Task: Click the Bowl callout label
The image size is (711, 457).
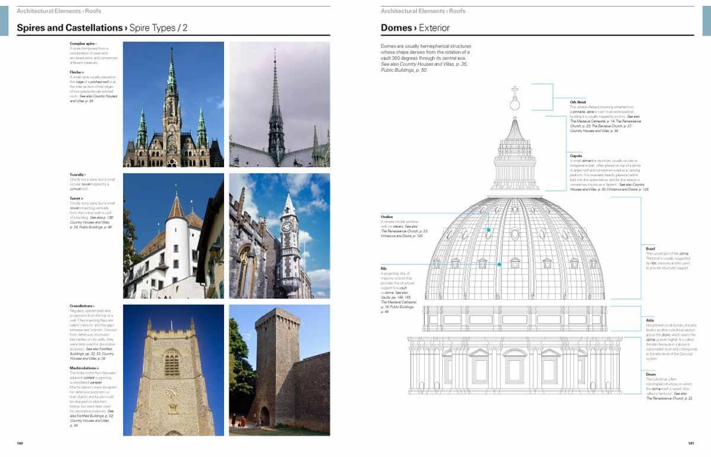Action: (x=651, y=250)
